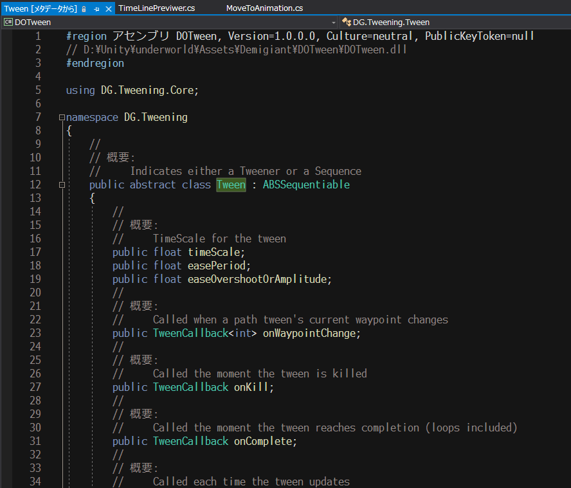Click TweenCallback type on the onComplete line
Screen dimensions: 571x488
[190, 441]
